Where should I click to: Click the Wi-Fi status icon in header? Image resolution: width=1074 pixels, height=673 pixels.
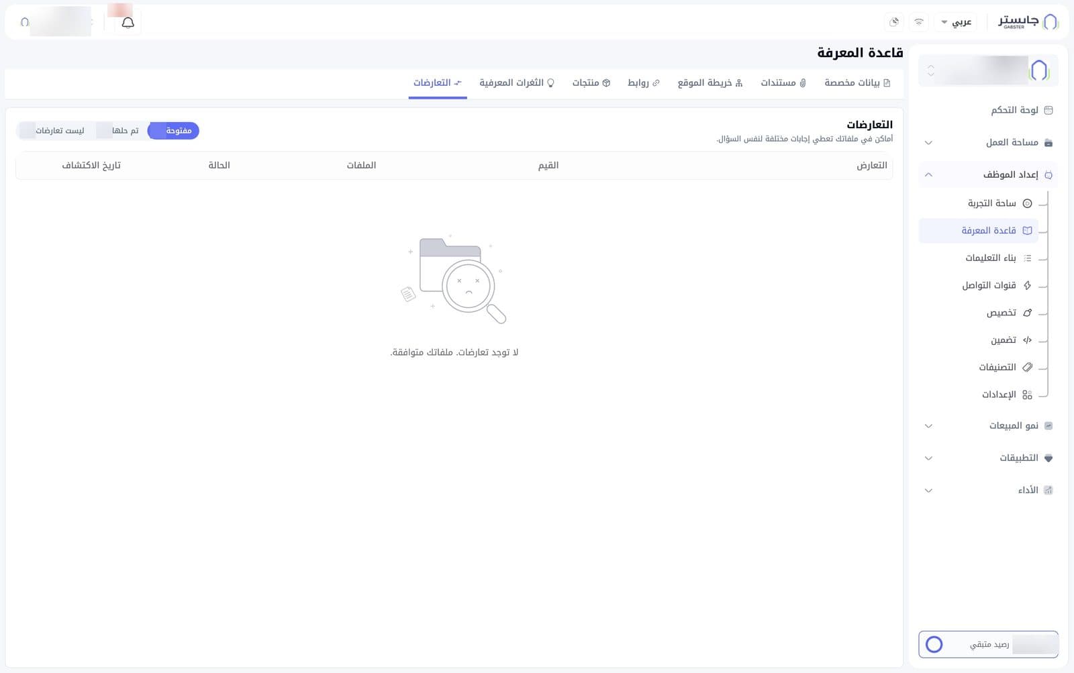[x=919, y=22]
